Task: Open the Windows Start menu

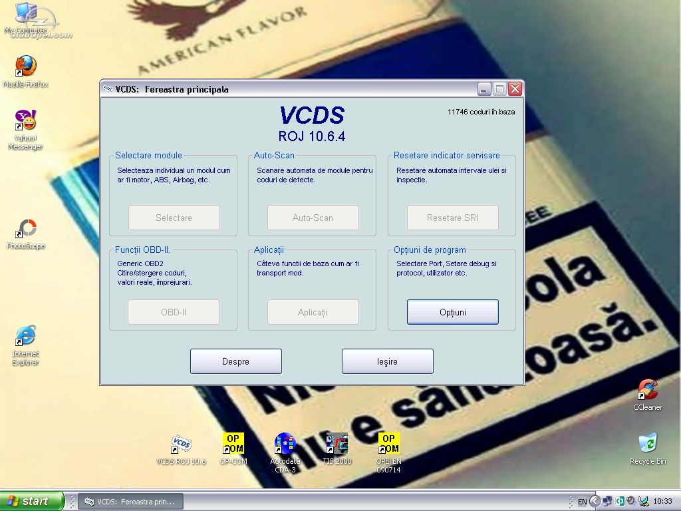Action: 32,502
